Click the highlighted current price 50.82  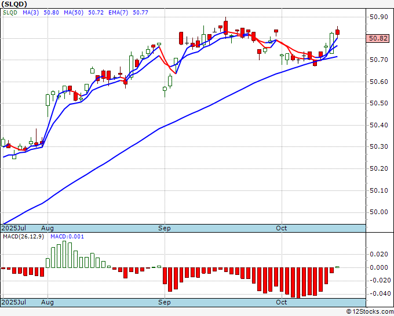coord(378,38)
